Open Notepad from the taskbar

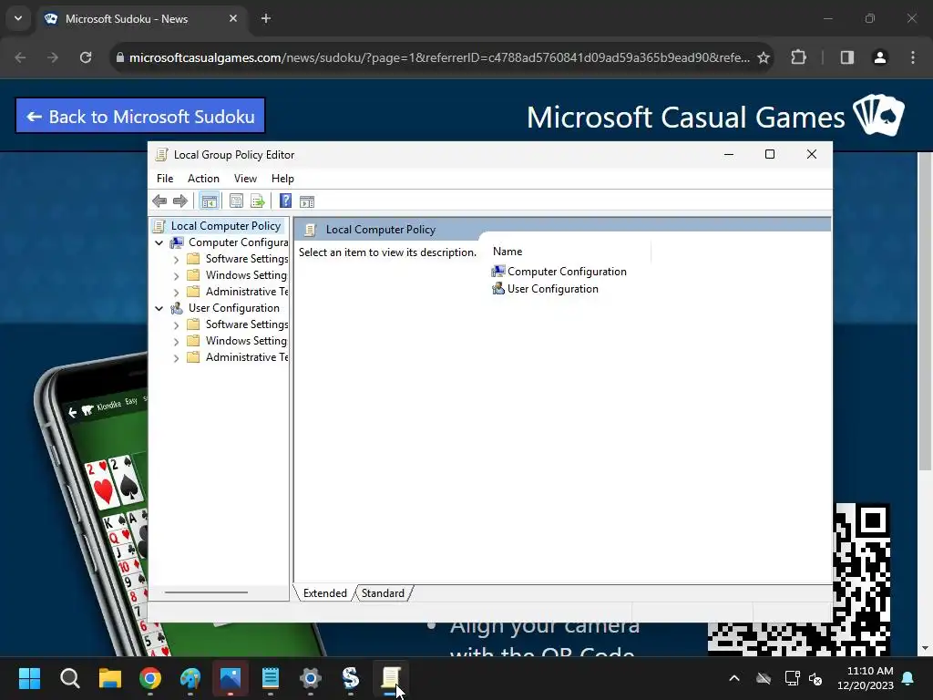(271, 678)
